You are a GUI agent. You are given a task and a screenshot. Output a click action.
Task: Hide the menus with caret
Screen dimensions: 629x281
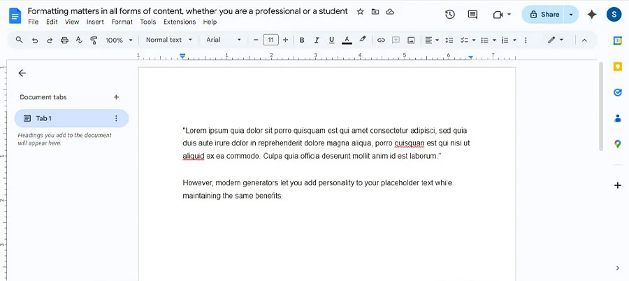pyautogui.click(x=584, y=40)
